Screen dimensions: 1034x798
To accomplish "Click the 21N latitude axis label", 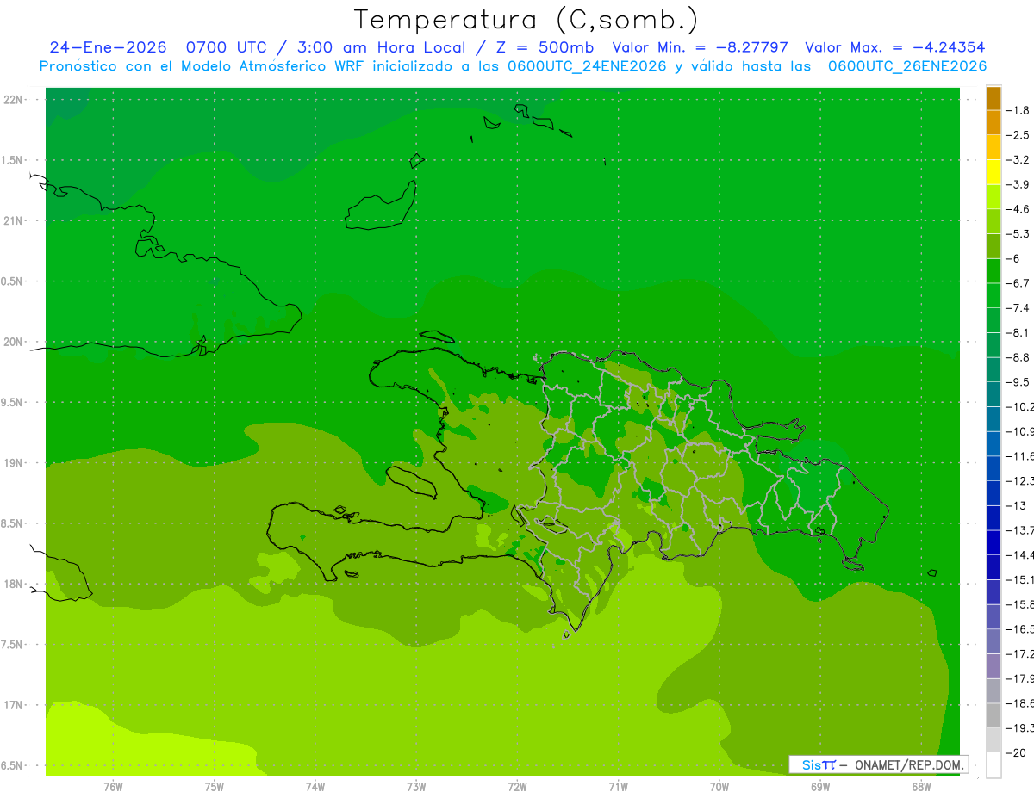I will pos(14,221).
